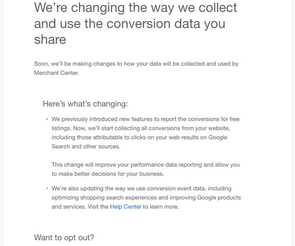This screenshot has height=246, width=295.
Task: Click the second bullet point marker
Action: pyautogui.click(x=47, y=189)
